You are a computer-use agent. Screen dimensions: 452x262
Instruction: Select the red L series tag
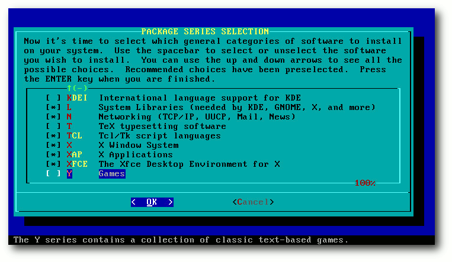69,108
